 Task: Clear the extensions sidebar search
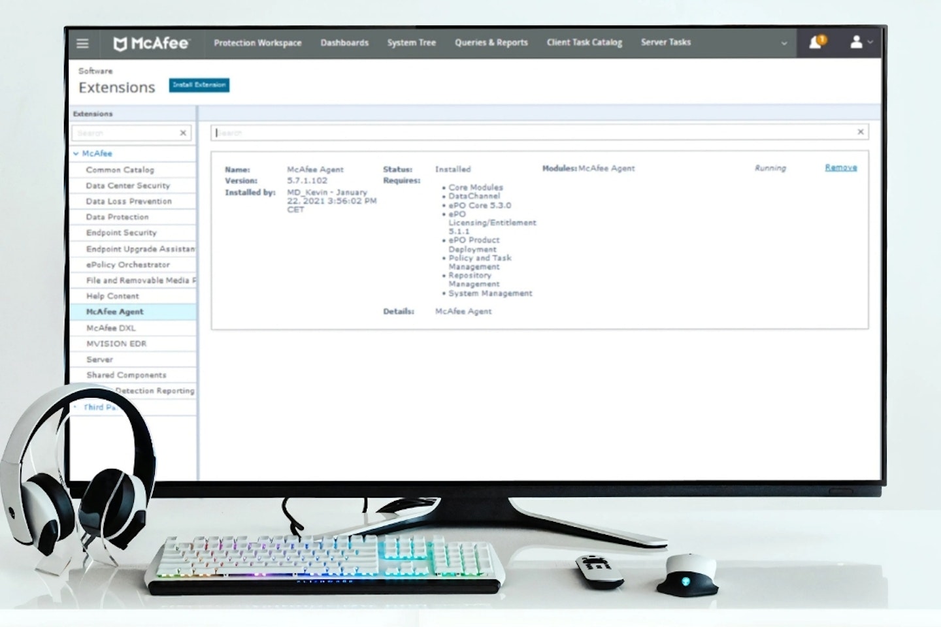(x=183, y=133)
